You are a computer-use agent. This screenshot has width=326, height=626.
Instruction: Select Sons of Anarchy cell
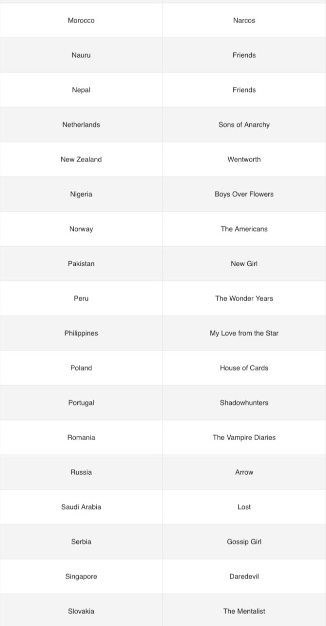pyautogui.click(x=244, y=125)
